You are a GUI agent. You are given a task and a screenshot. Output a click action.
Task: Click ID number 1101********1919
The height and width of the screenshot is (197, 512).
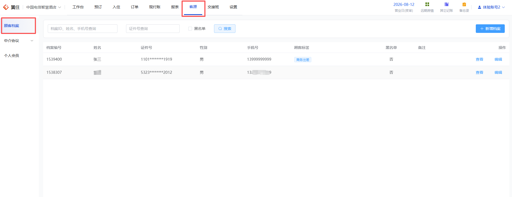[156, 59]
